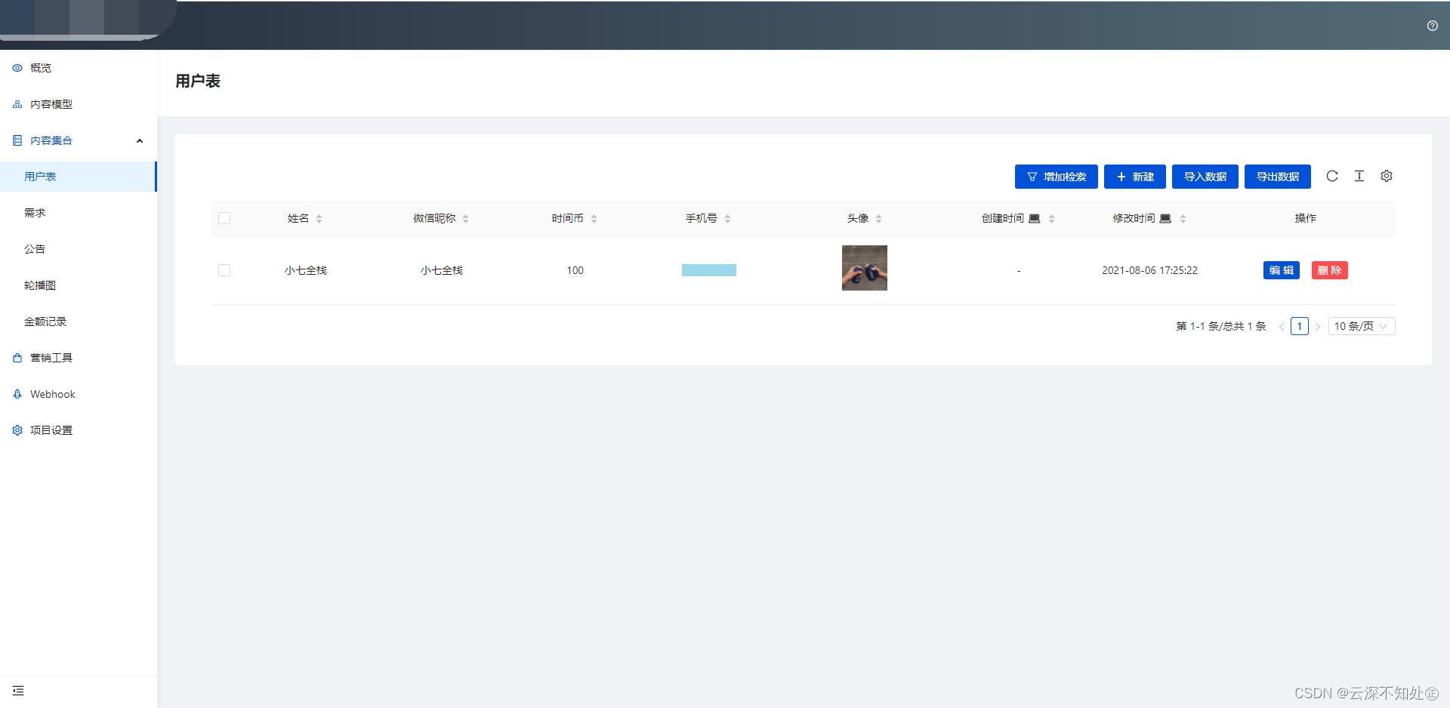This screenshot has height=708, width=1450.
Task: Click the help question mark icon
Action: pyautogui.click(x=1432, y=26)
